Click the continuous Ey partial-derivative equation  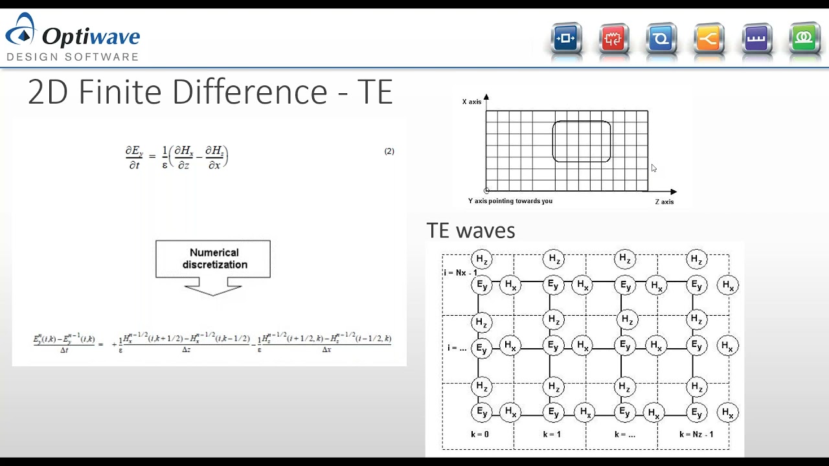177,157
